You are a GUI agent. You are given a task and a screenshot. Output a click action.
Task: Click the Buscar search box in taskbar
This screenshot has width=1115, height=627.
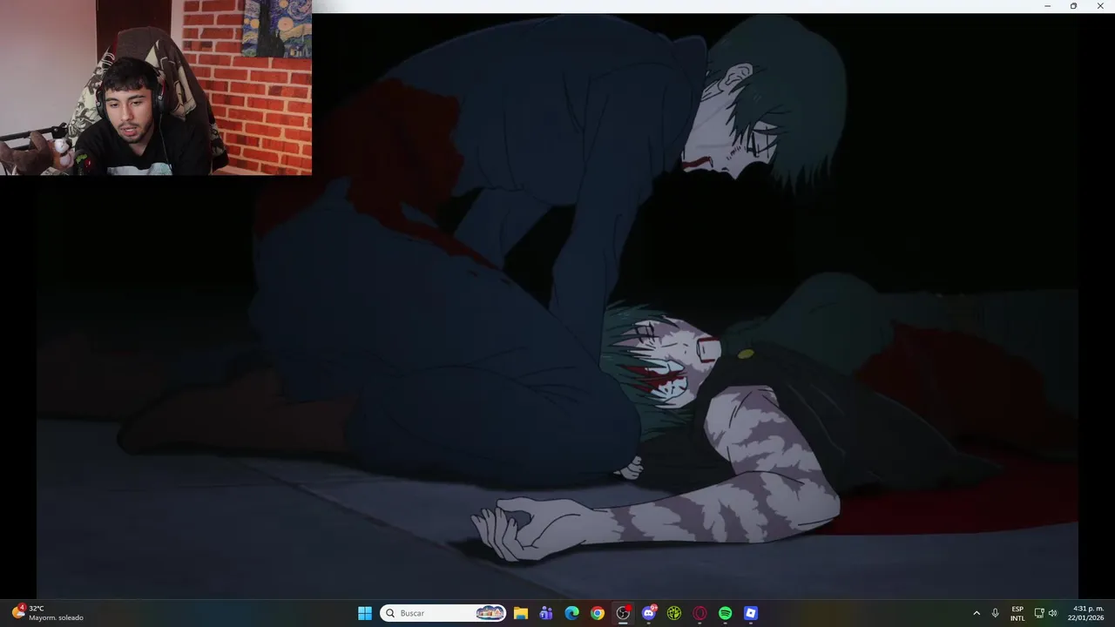pos(444,613)
